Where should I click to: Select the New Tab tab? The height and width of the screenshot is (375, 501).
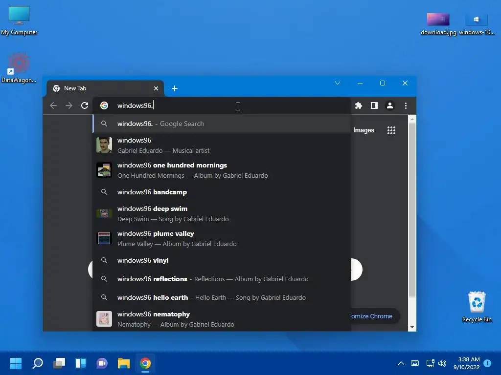(105, 88)
